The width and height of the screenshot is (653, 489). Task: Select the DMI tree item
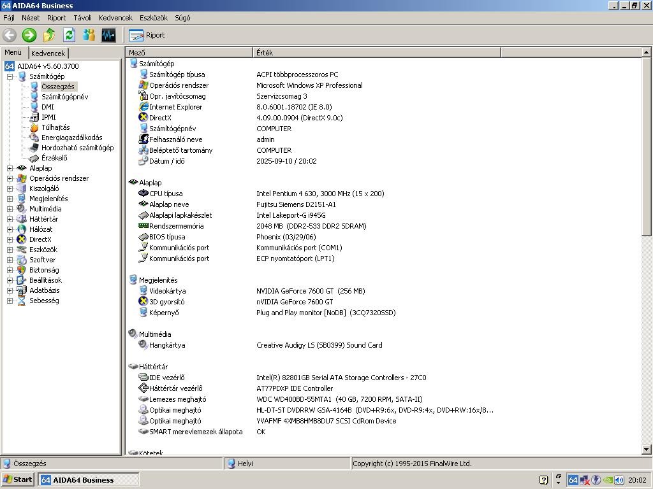tap(47, 107)
